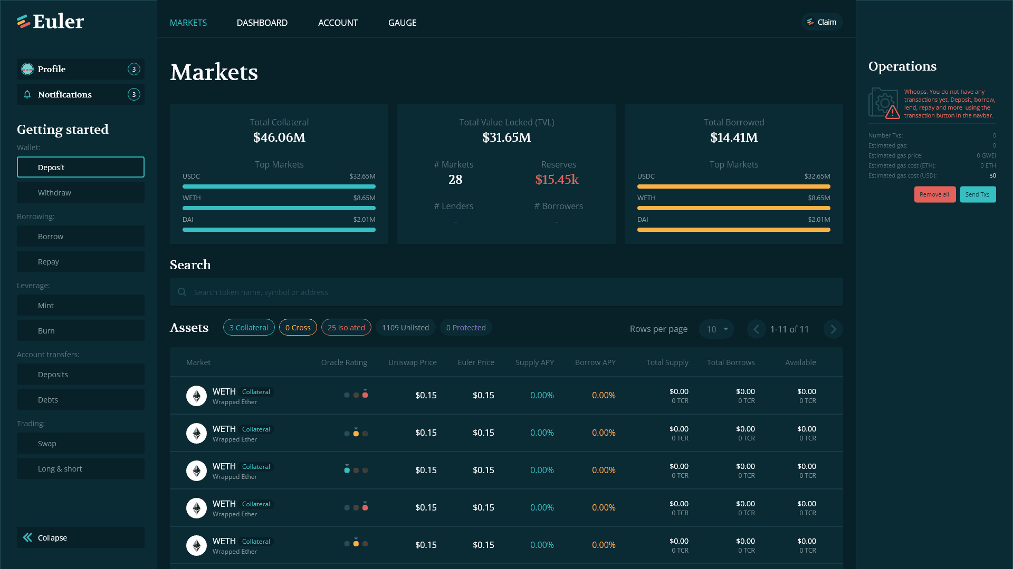Toggle the 25 Isolated filter chip
The height and width of the screenshot is (569, 1013).
point(346,328)
